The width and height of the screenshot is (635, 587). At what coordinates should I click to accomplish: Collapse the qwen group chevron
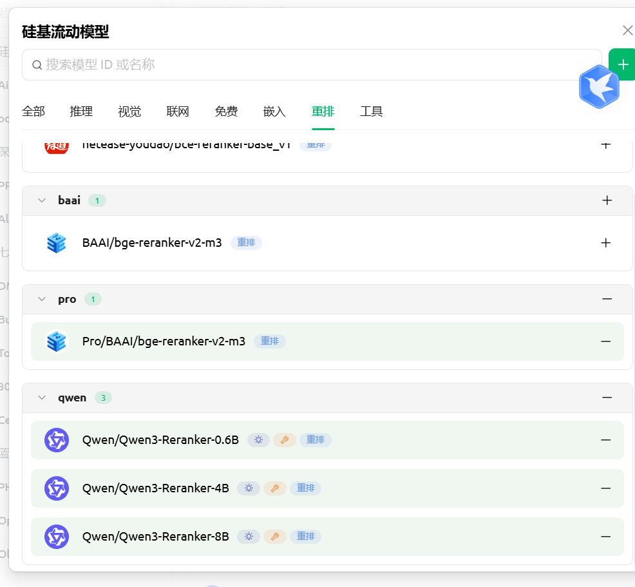pyautogui.click(x=42, y=398)
